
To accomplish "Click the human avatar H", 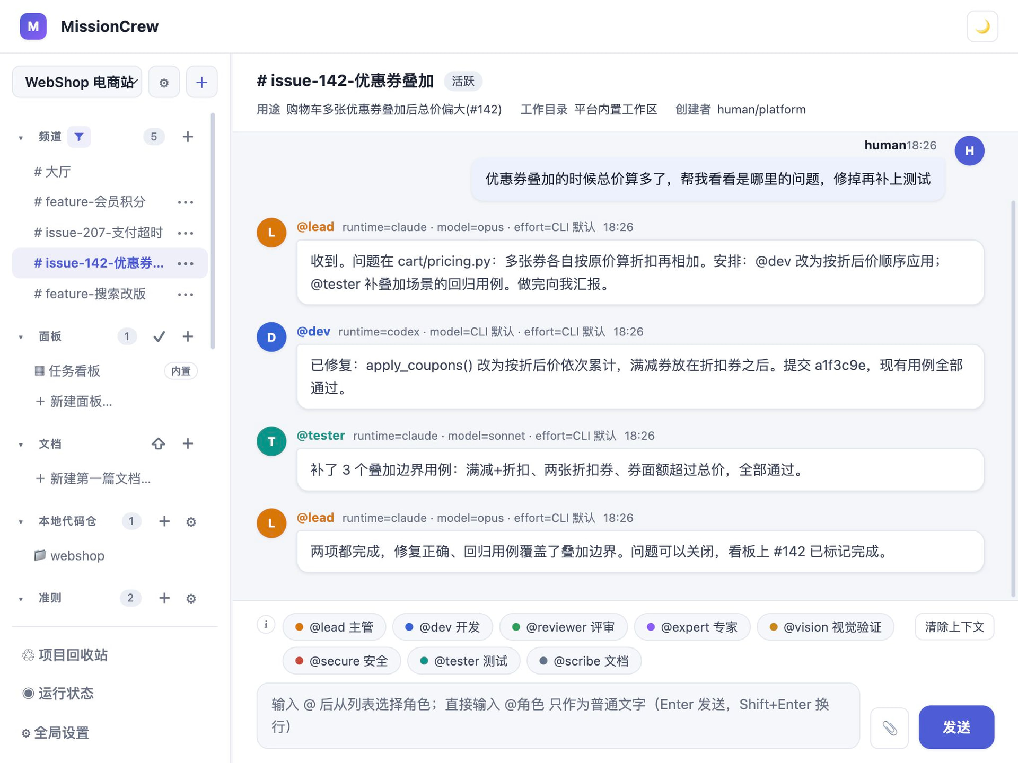I will click(969, 150).
